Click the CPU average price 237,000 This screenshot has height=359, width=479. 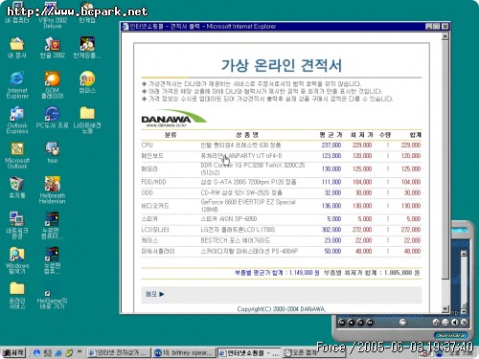click(x=331, y=146)
